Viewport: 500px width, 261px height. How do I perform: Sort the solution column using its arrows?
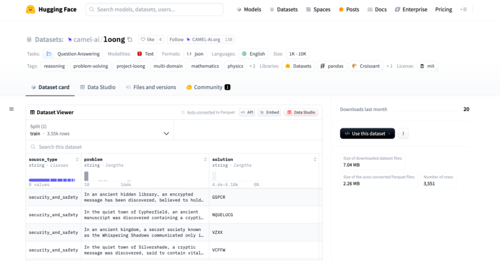315,159
